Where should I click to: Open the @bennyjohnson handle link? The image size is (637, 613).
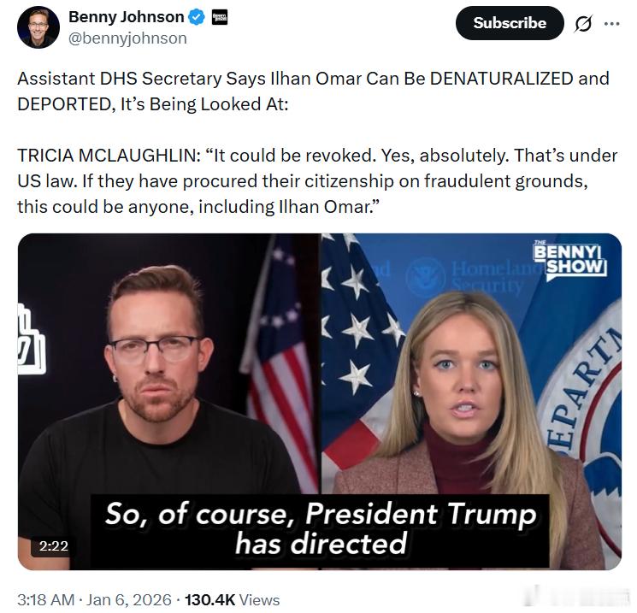pyautogui.click(x=127, y=38)
